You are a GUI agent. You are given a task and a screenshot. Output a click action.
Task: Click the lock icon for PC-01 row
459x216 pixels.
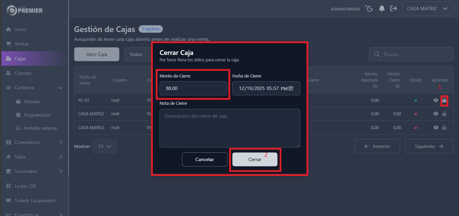pos(444,100)
